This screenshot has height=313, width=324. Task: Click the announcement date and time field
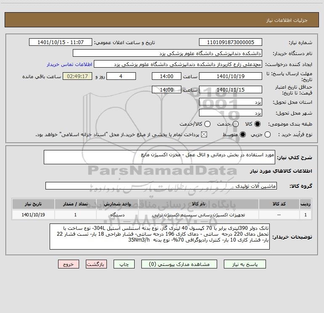tap(61, 42)
